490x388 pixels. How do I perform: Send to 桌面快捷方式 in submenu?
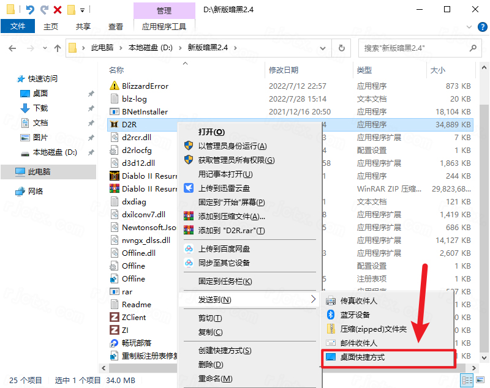pyautogui.click(x=363, y=357)
